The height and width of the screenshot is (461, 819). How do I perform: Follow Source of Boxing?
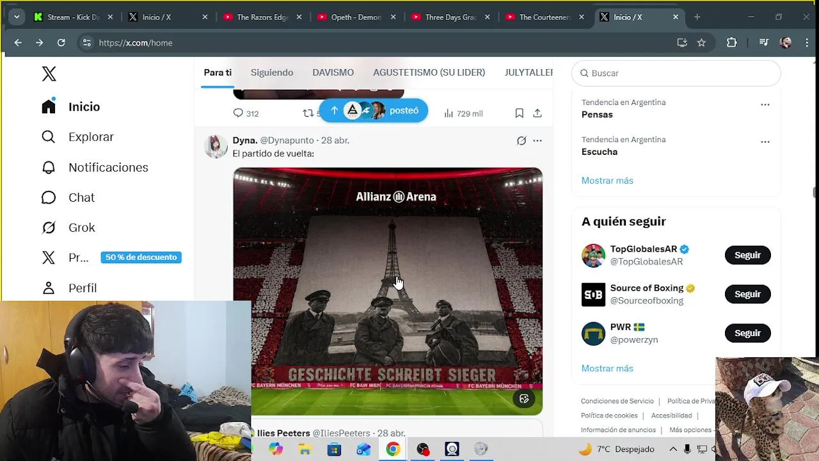[x=747, y=295]
